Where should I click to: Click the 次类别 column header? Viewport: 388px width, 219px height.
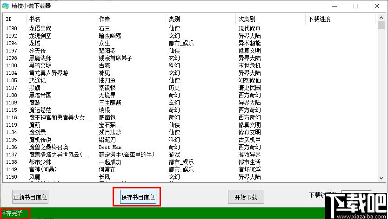pyautogui.click(x=270, y=19)
